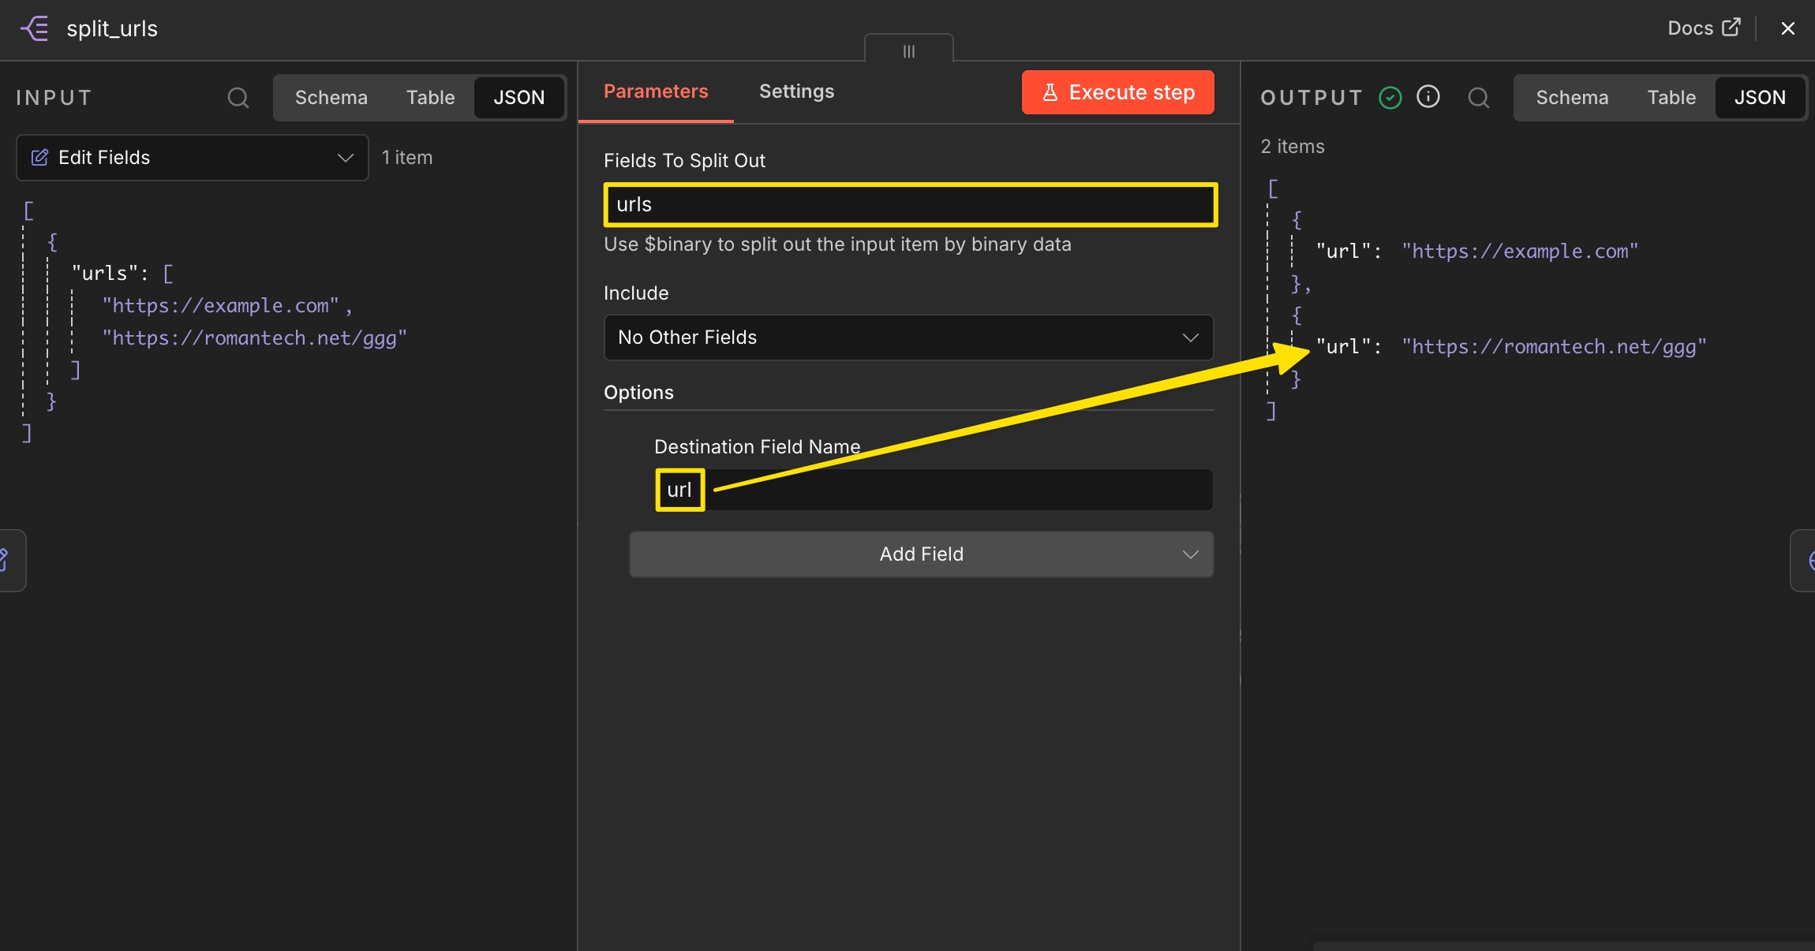Screen dimensions: 1815x951
Task: Click the panel drag handle at top
Action: (909, 50)
